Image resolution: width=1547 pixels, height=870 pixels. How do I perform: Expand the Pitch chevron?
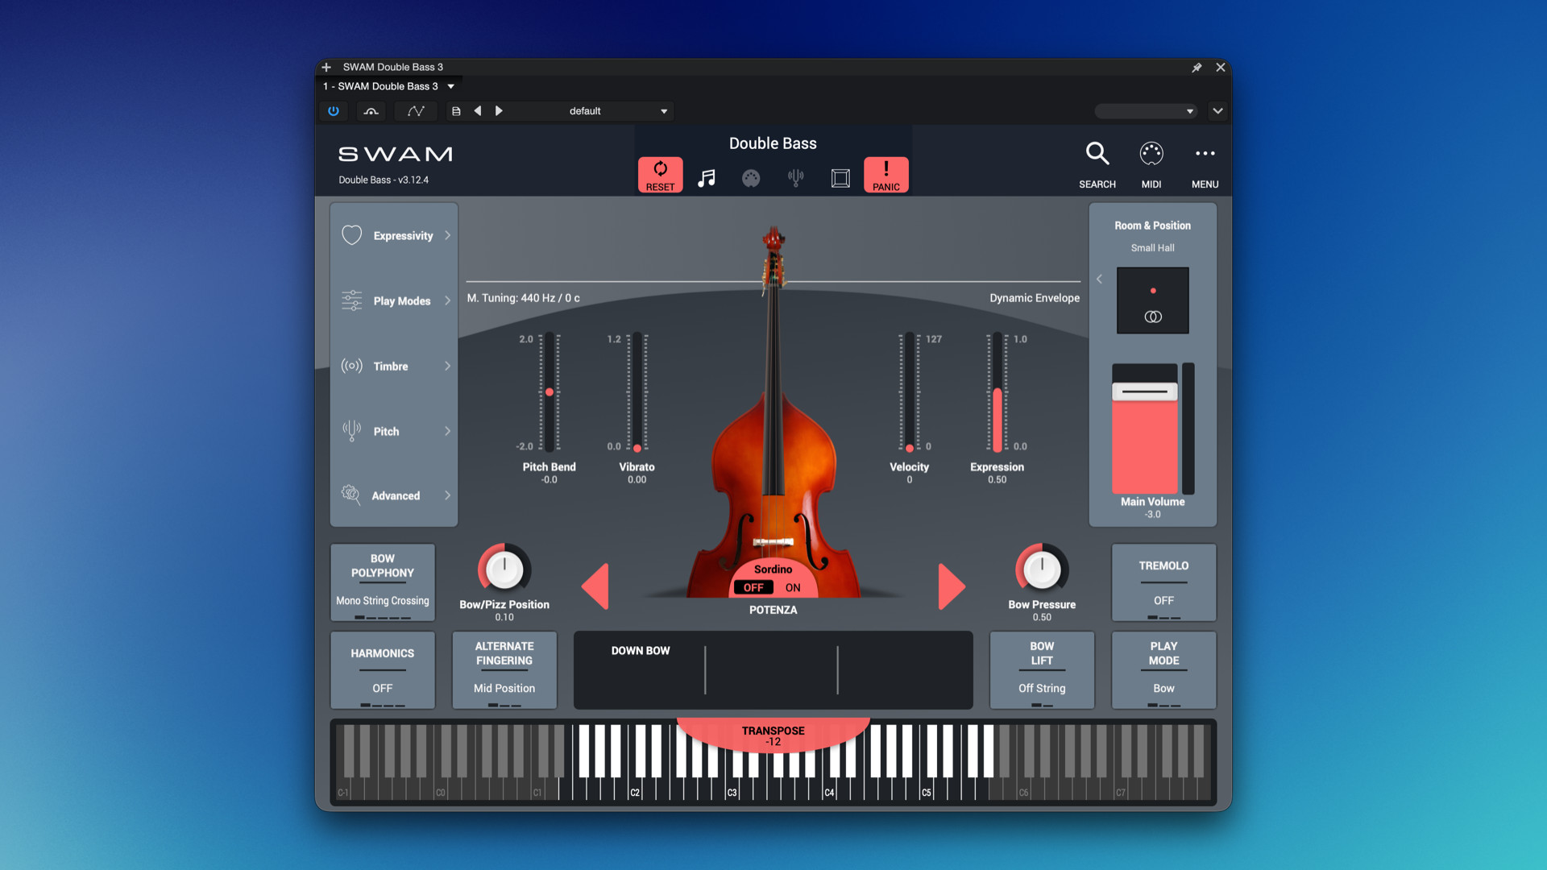tap(447, 431)
